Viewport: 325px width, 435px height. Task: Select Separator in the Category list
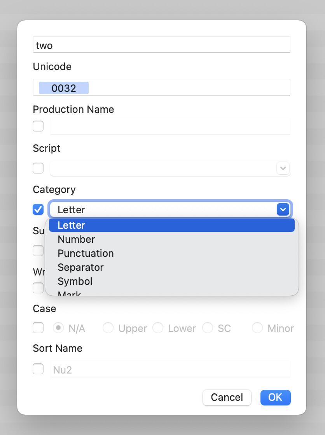(80, 267)
